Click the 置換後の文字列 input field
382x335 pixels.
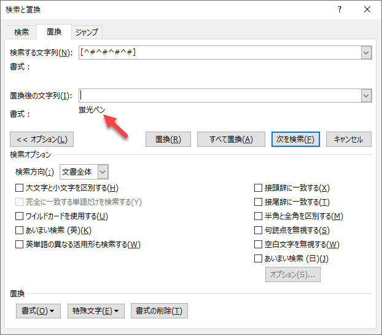219,95
